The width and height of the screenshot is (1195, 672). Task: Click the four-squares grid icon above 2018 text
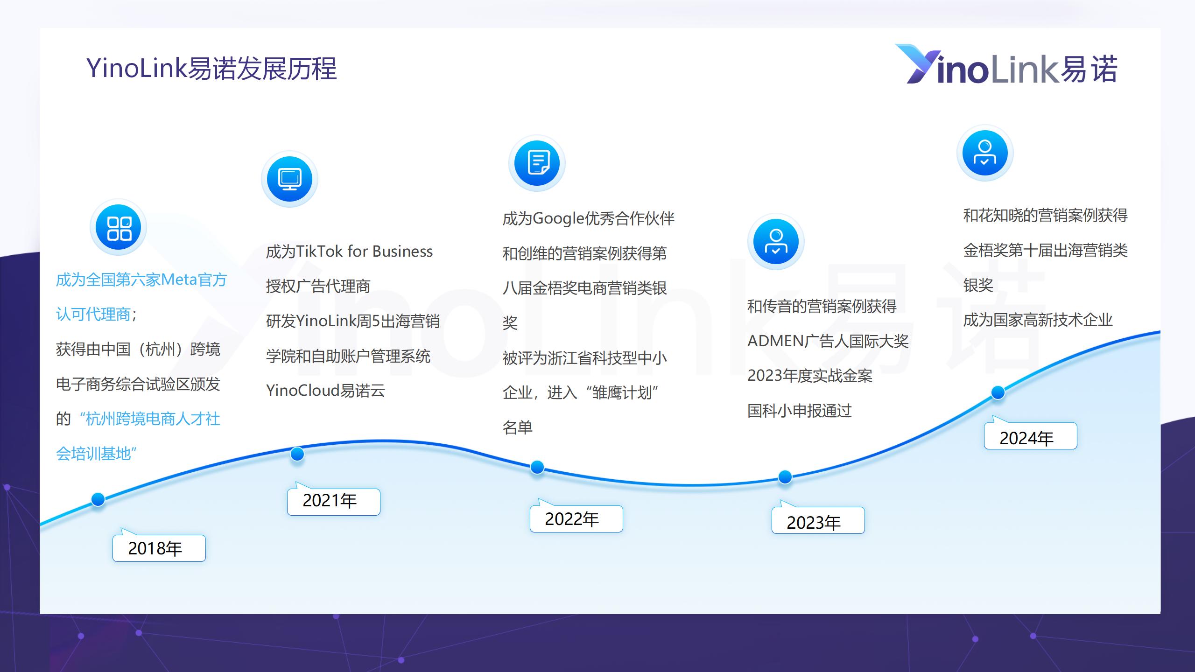coord(119,228)
